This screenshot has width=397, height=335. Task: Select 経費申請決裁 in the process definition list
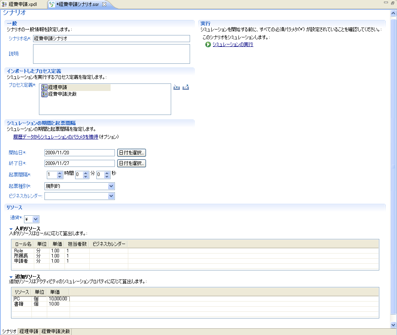[x=62, y=94]
